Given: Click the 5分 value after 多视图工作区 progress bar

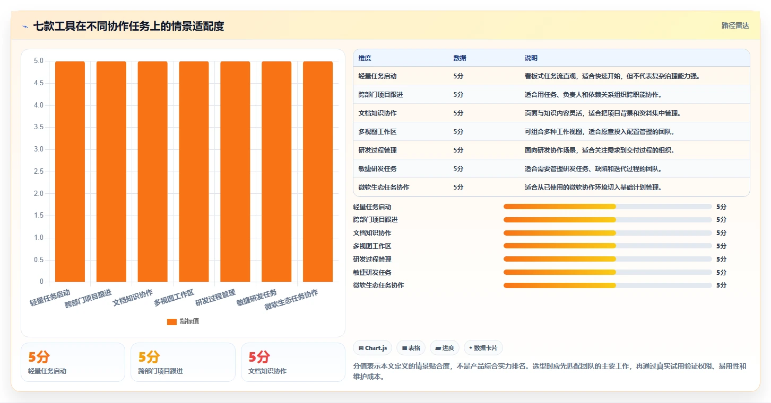Looking at the screenshot, I should coord(721,246).
